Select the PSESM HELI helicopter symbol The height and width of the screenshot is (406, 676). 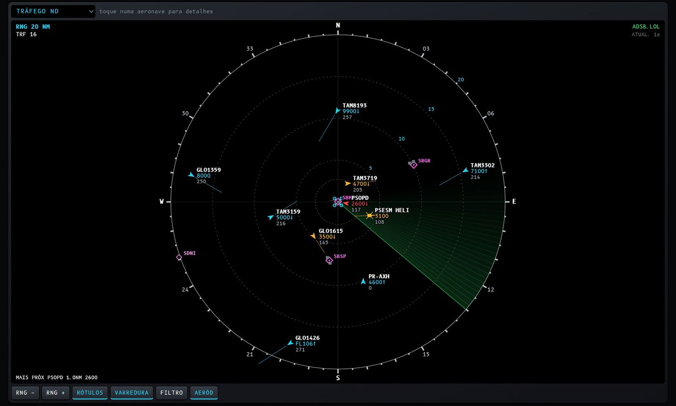point(370,215)
